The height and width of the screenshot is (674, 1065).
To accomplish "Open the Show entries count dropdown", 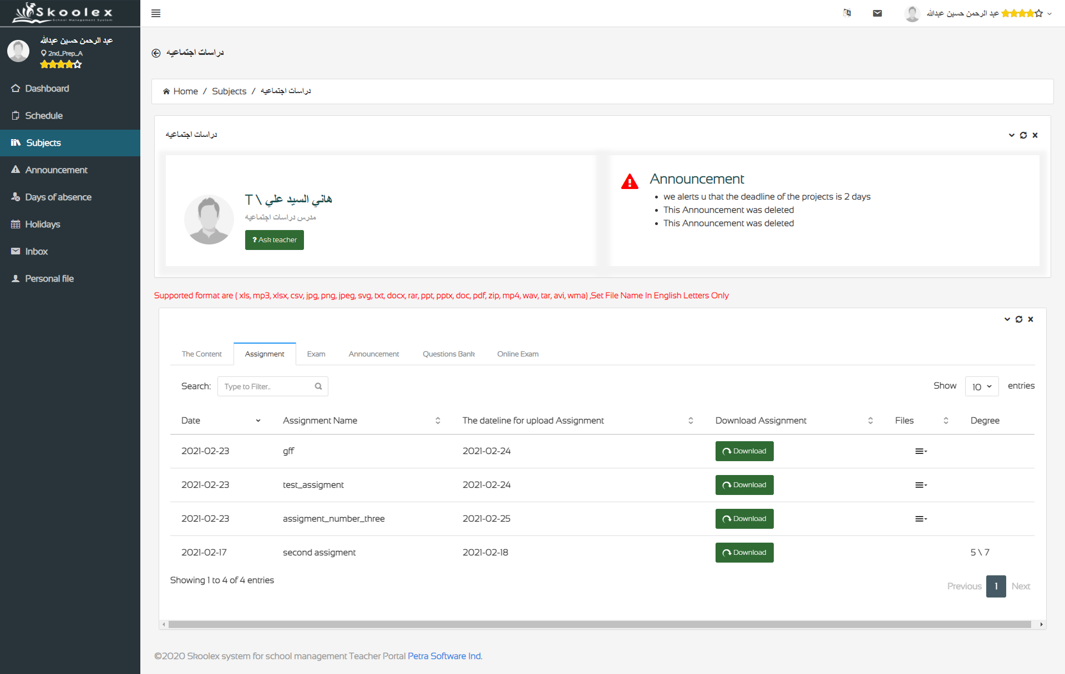I will coord(982,386).
